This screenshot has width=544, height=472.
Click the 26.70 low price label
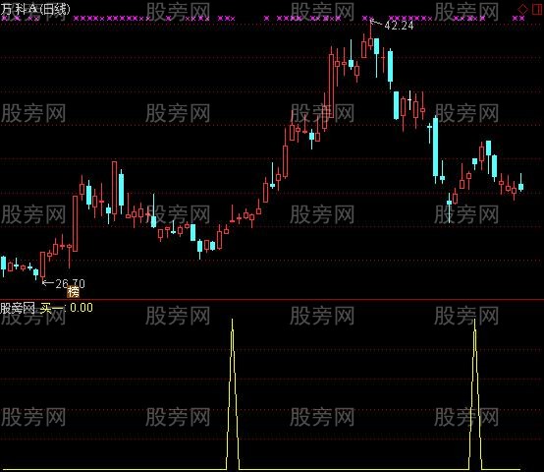click(x=70, y=283)
